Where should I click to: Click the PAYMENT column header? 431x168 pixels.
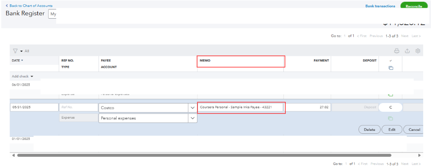pyautogui.click(x=321, y=60)
